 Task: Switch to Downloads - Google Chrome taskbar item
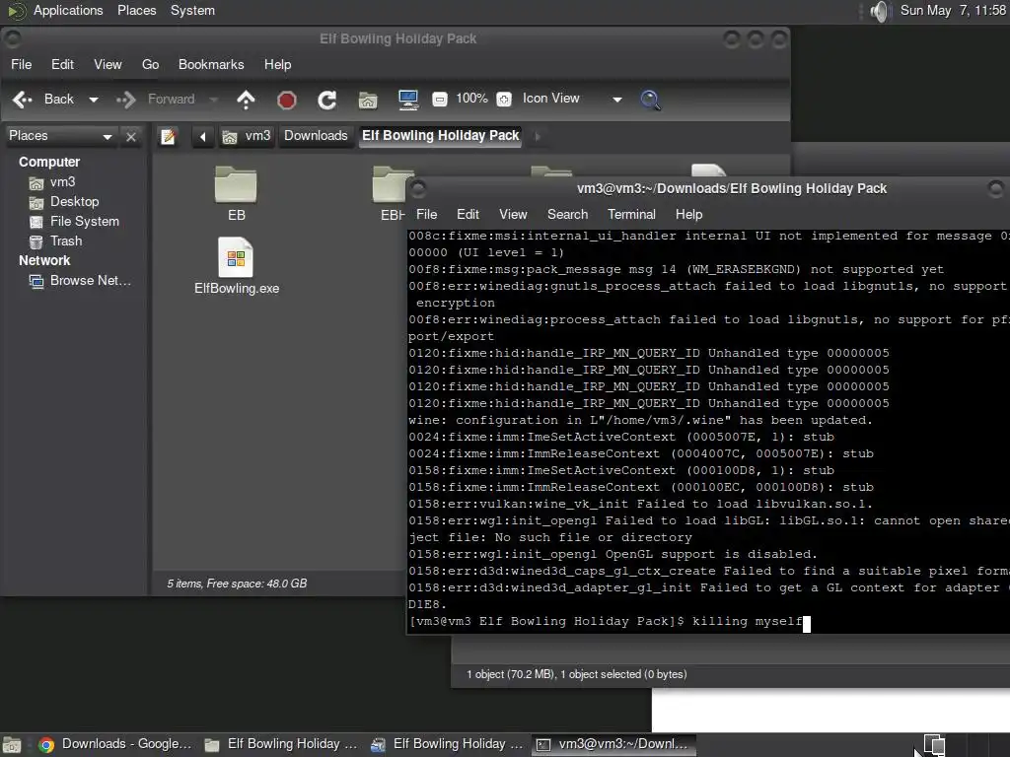[114, 744]
